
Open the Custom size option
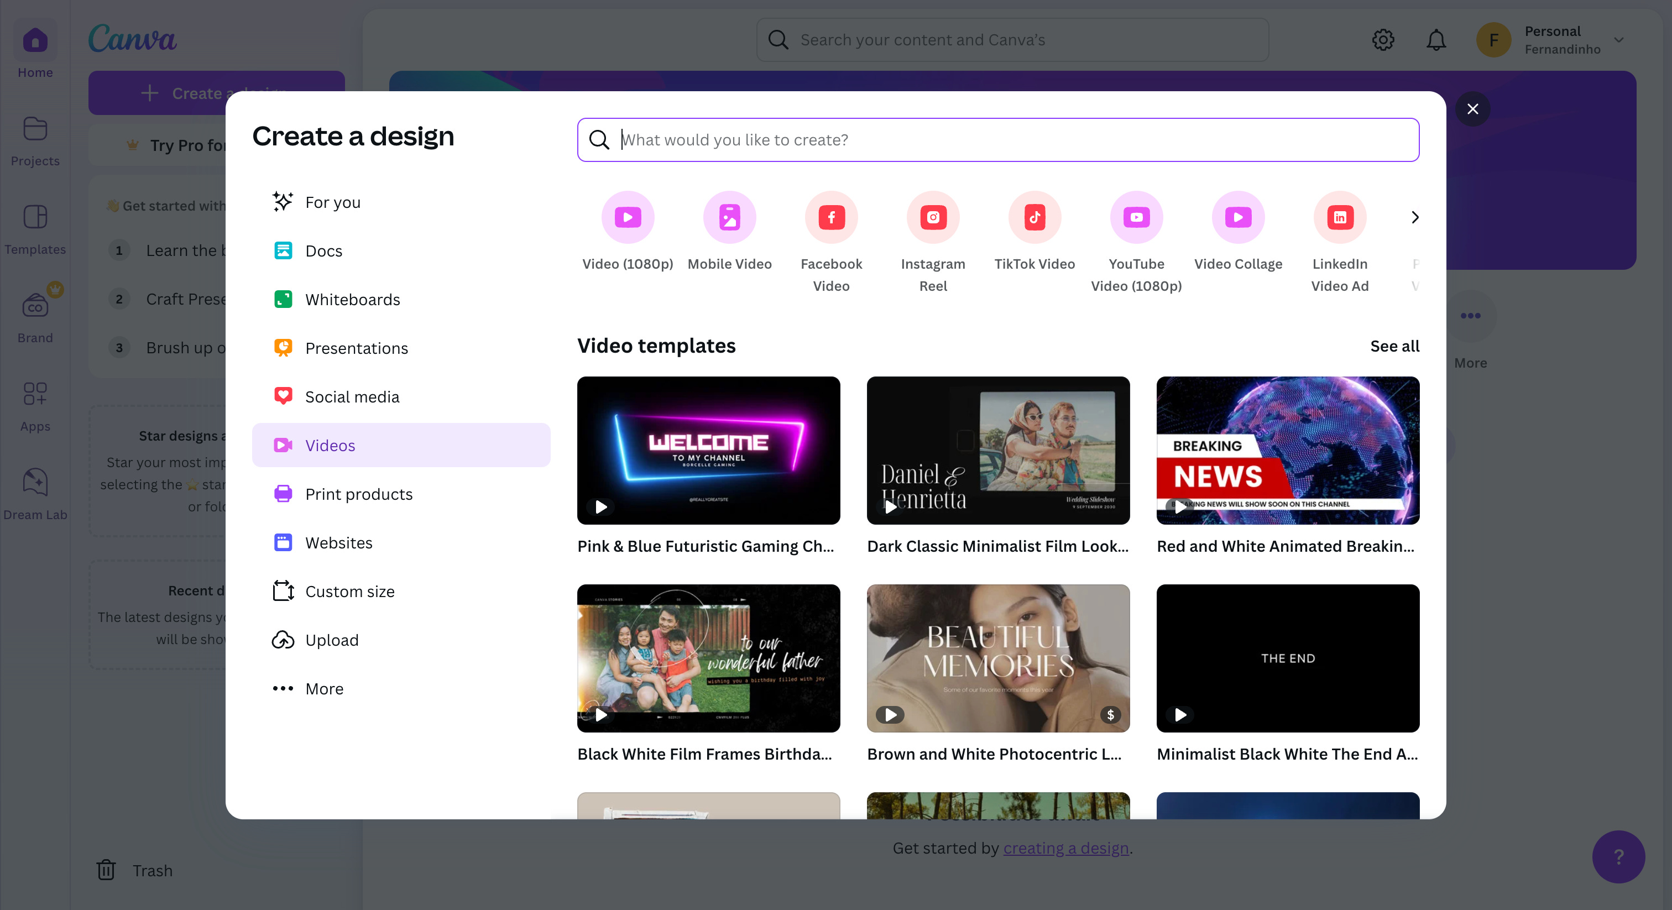[x=349, y=592]
